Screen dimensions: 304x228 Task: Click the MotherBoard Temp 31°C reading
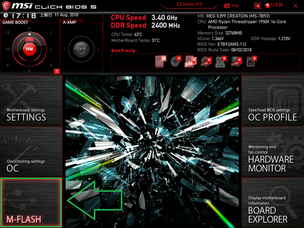coord(135,40)
